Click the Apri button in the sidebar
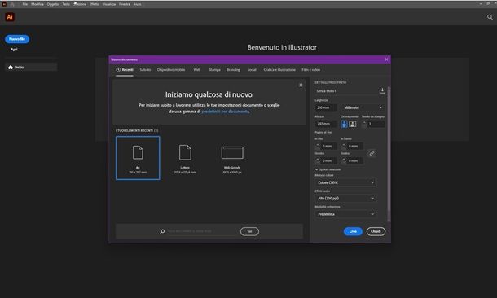The height and width of the screenshot is (298, 497). pyautogui.click(x=15, y=50)
